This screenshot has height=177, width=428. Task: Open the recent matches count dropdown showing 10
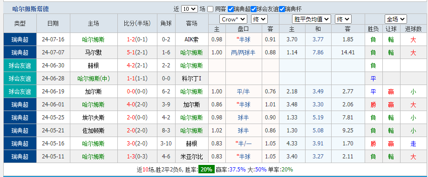pos(189,9)
